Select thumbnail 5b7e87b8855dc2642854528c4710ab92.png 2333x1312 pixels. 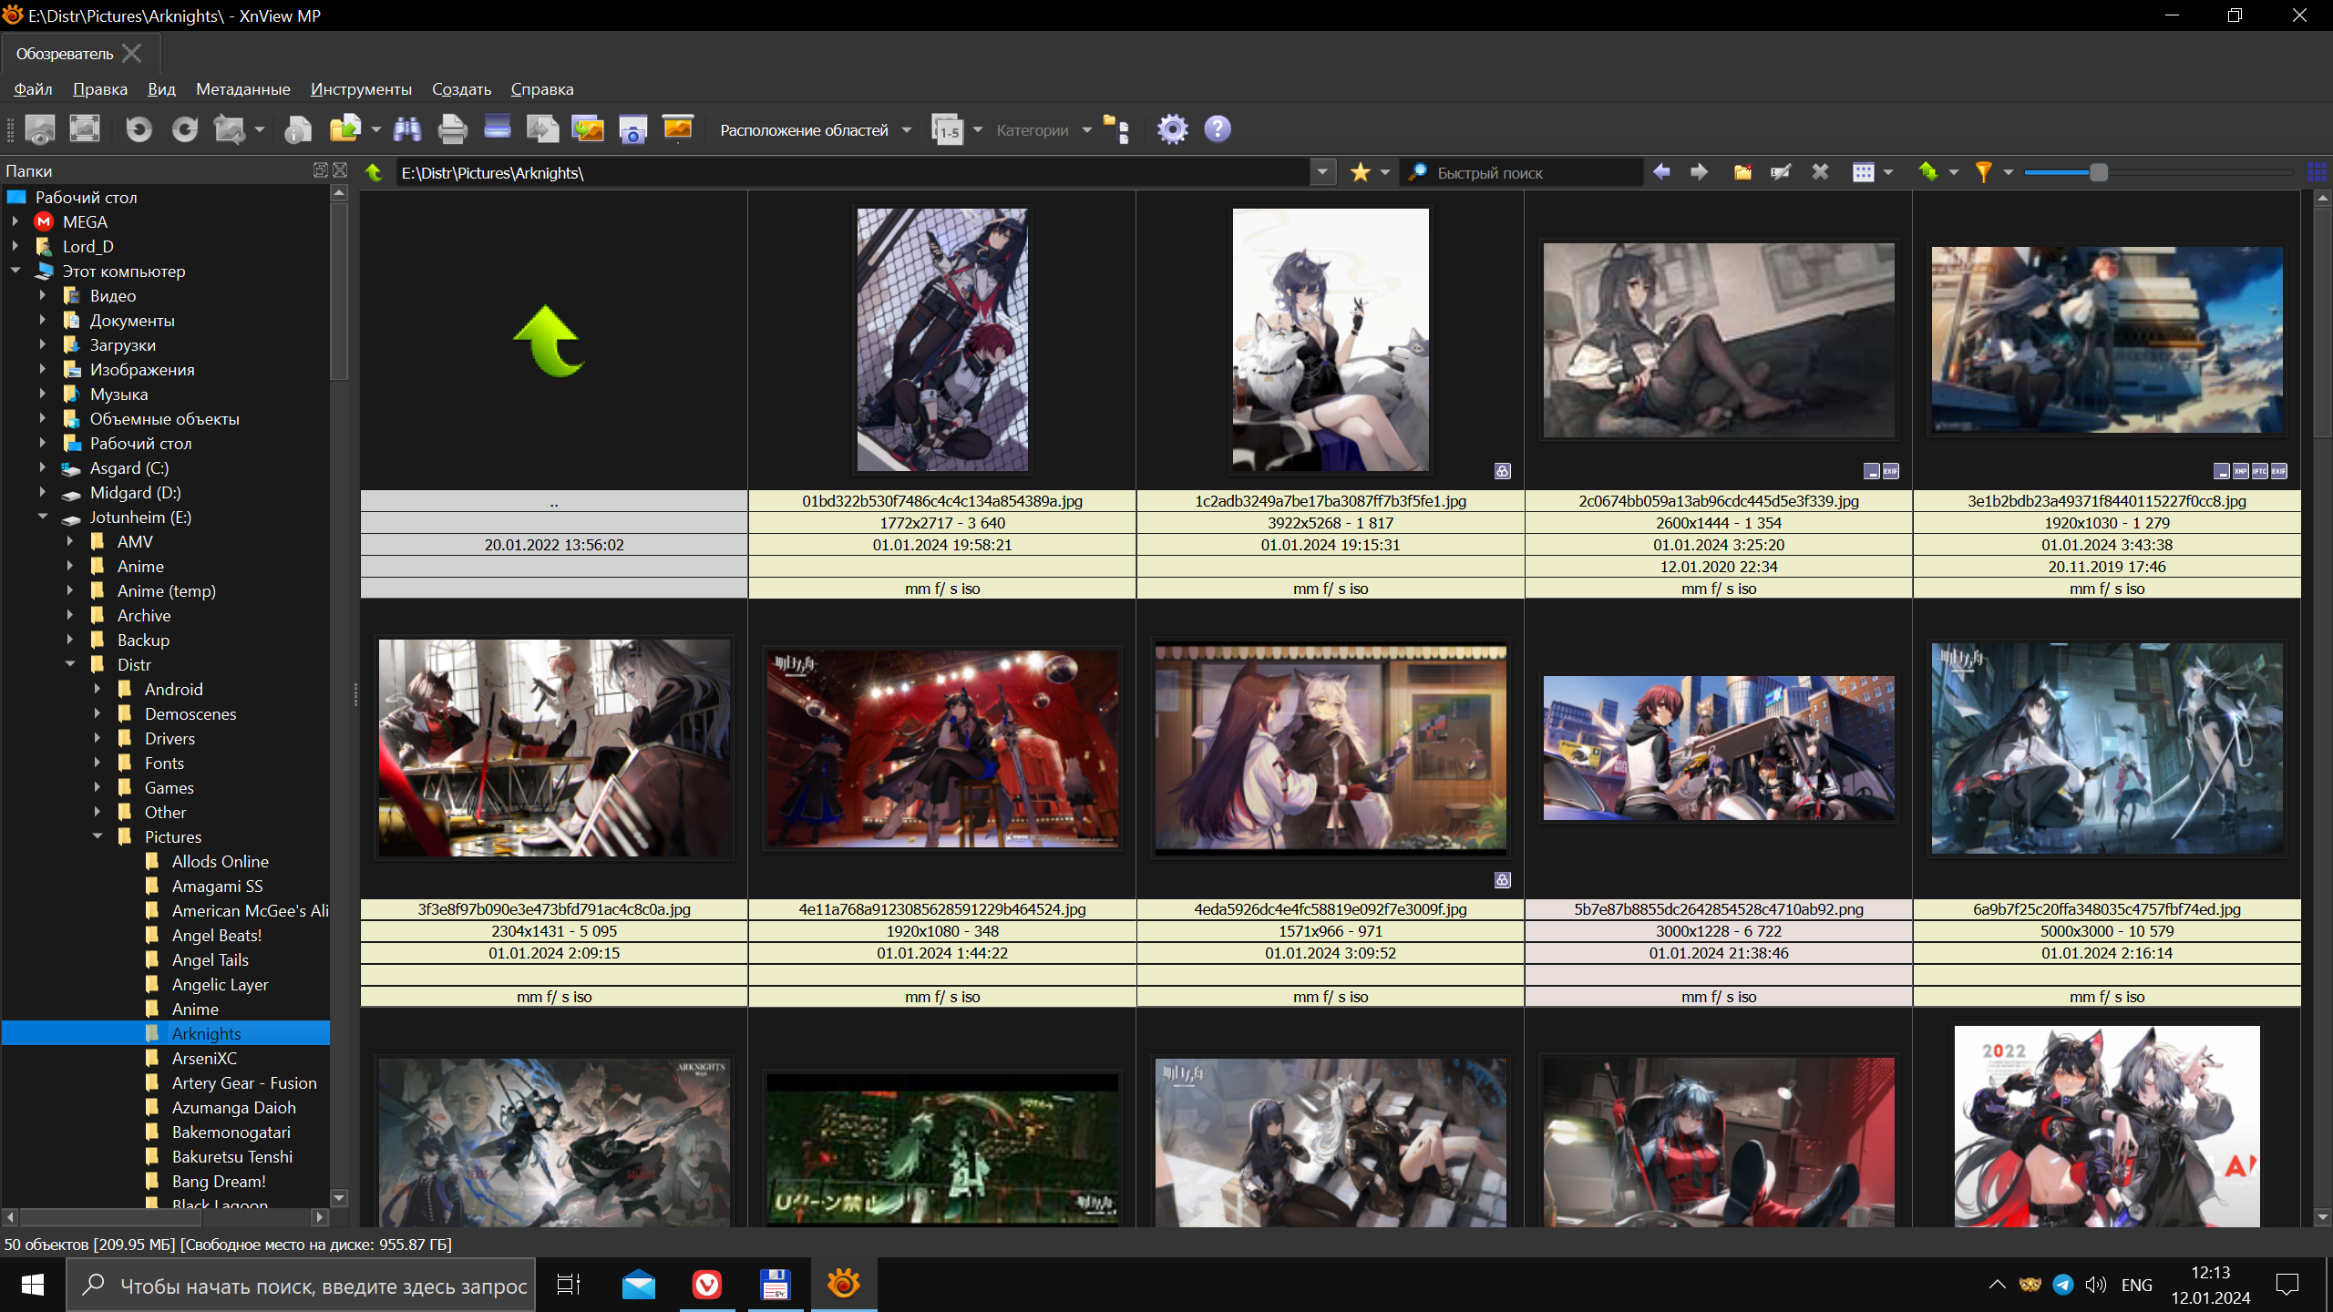pos(1718,747)
